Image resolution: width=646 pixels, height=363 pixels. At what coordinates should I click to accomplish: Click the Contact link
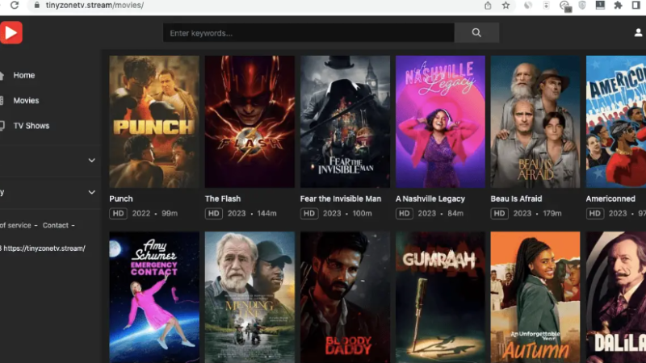[56, 225]
